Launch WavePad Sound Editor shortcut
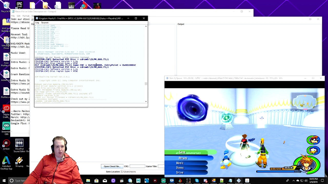Screen dimensions: 328x184 19,146
